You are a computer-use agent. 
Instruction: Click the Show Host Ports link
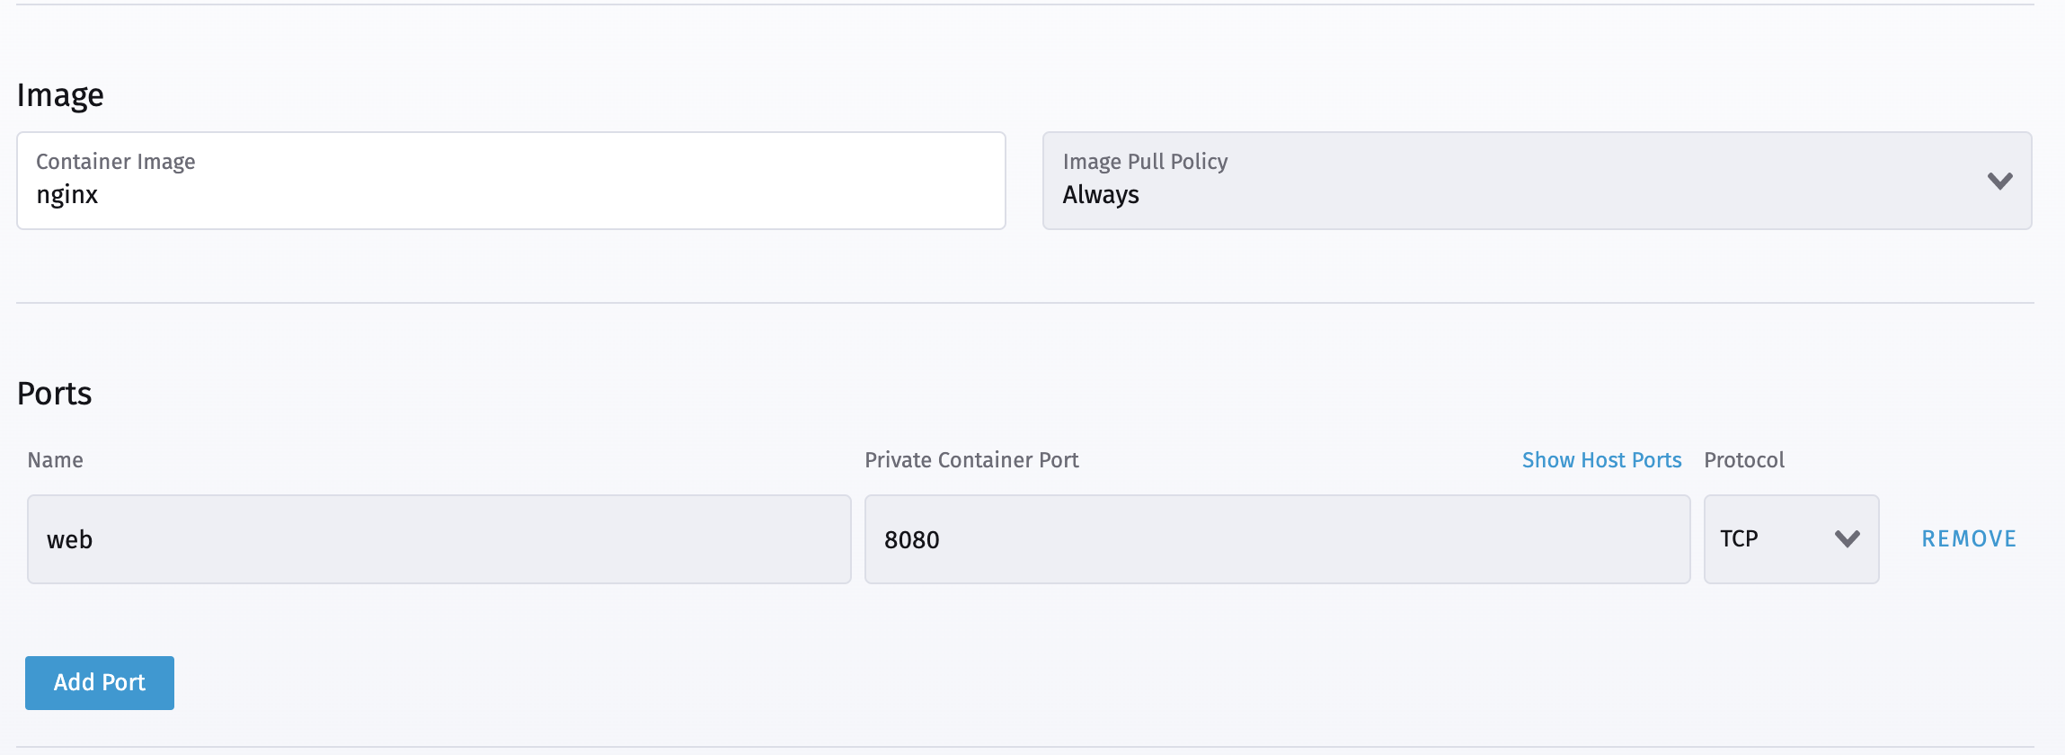tap(1601, 459)
